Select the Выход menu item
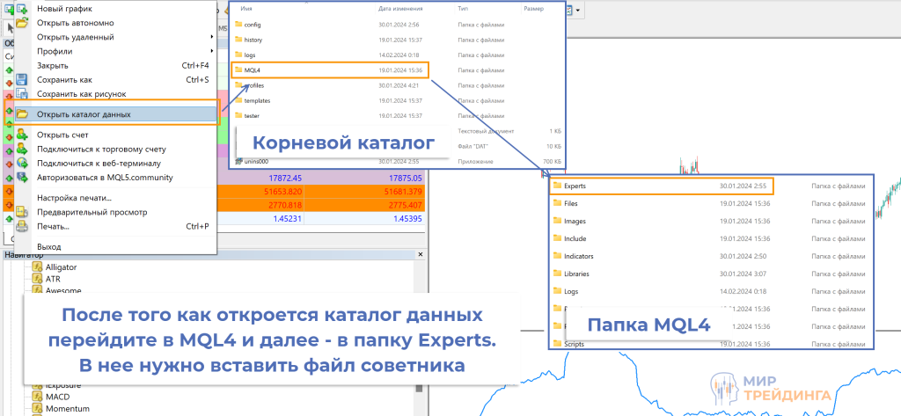Viewport: 901px width, 416px height. point(49,247)
